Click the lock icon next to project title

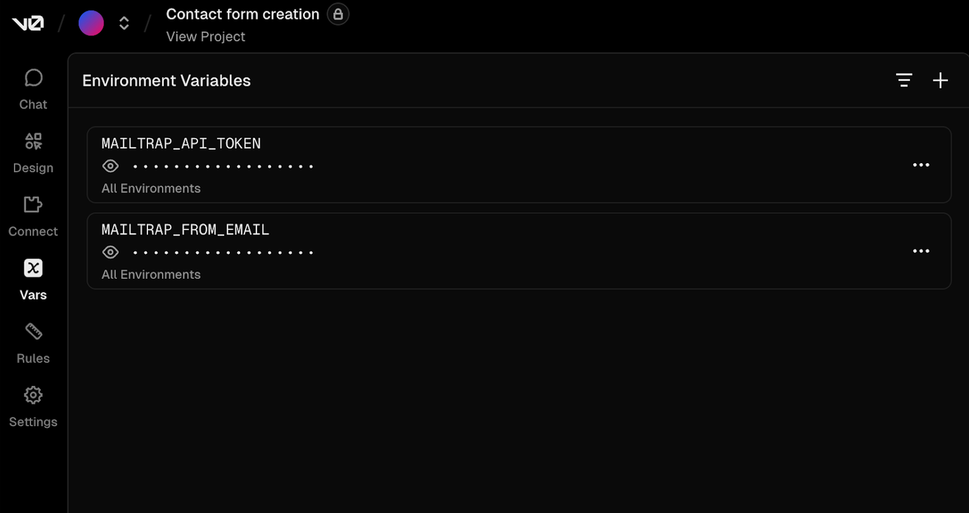pos(338,13)
